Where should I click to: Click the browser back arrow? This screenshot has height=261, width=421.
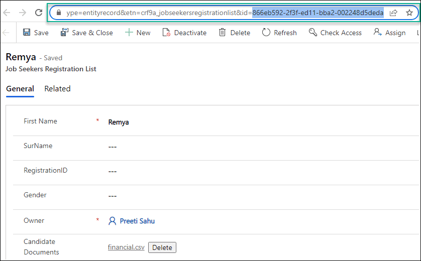point(7,13)
